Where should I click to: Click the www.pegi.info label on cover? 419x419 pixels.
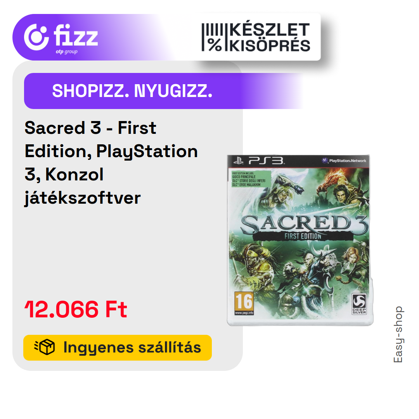(x=244, y=313)
